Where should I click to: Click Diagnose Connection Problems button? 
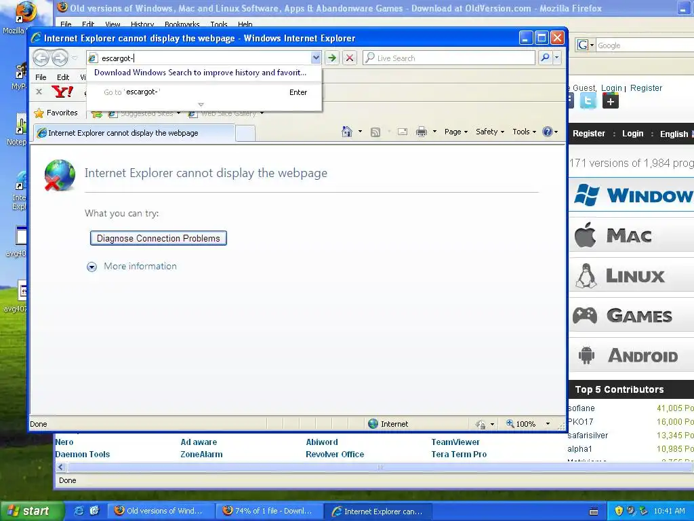point(159,238)
